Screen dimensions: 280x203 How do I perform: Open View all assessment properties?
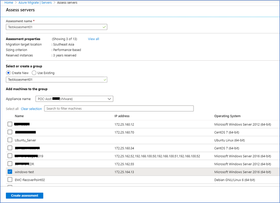pyautogui.click(x=93, y=39)
